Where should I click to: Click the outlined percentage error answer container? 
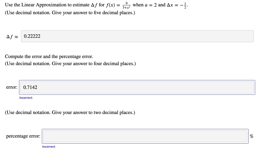(145, 136)
